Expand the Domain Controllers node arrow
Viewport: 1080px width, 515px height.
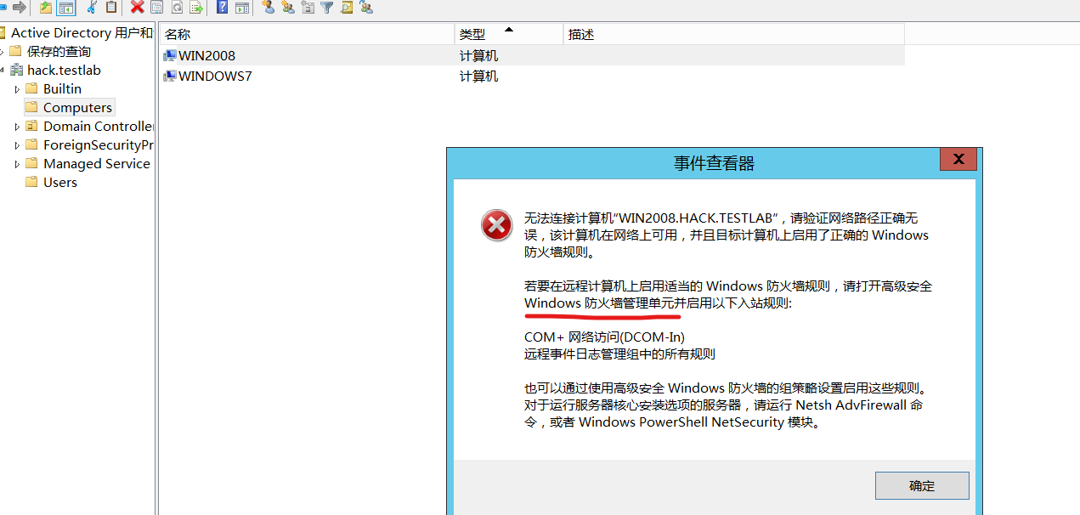tap(17, 127)
